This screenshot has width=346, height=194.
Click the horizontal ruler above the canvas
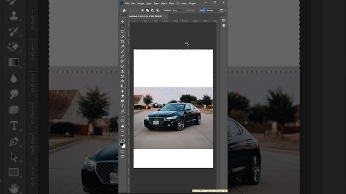tap(173, 20)
